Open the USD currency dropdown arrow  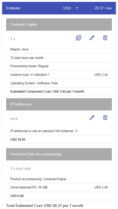77,8
